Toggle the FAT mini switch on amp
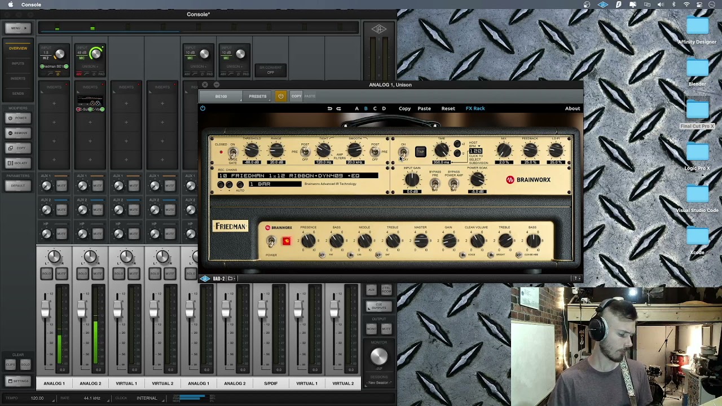Viewport: 722px width, 406px height. point(322,255)
